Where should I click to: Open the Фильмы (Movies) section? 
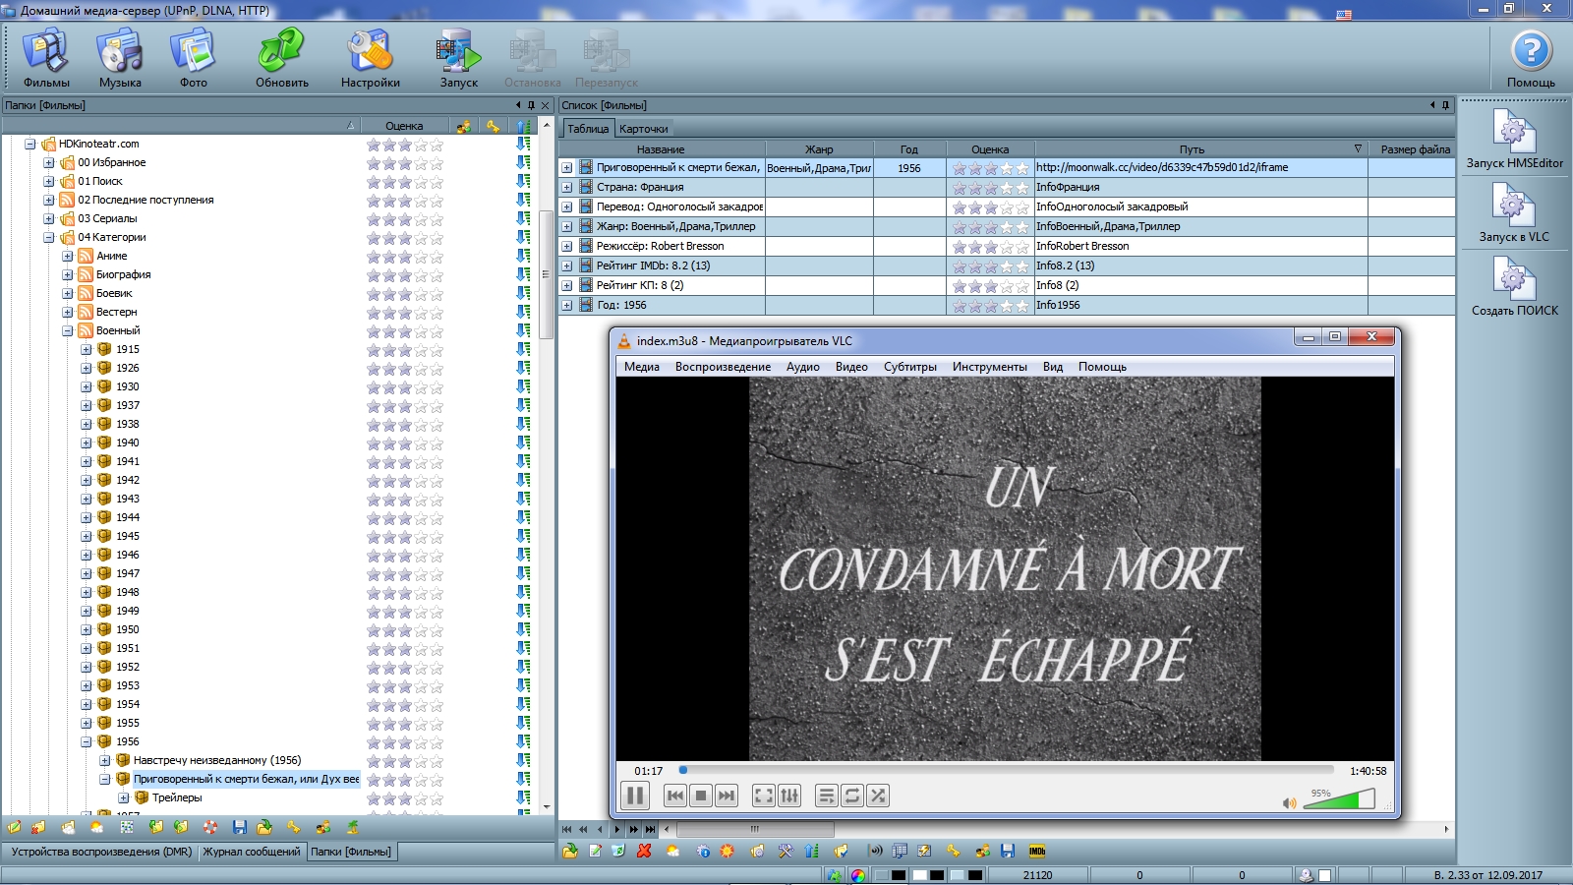coord(46,57)
